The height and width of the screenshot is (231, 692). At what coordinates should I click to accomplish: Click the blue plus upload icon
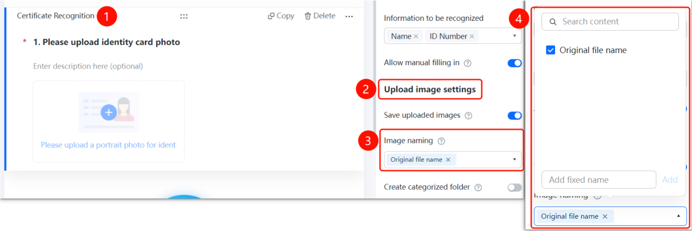pyautogui.click(x=109, y=113)
